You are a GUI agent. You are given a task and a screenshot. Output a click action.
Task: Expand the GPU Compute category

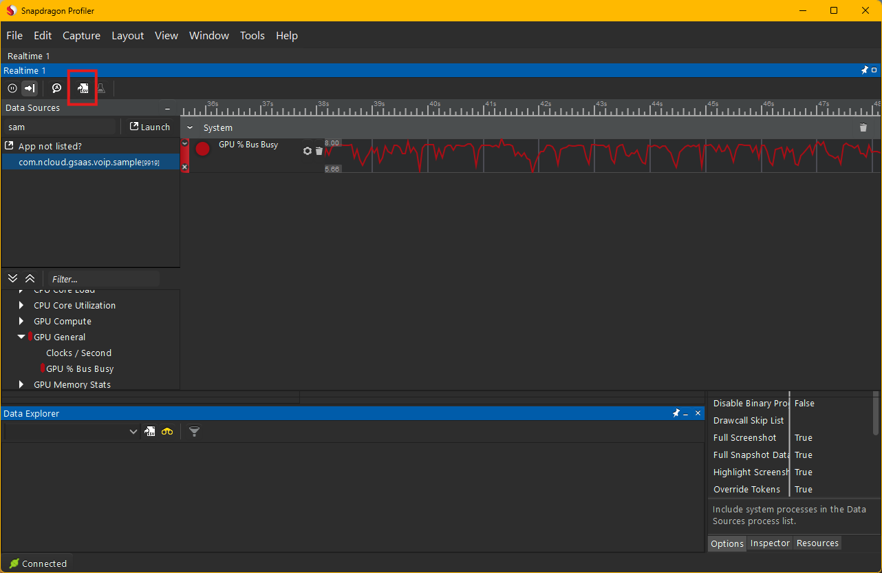point(21,321)
